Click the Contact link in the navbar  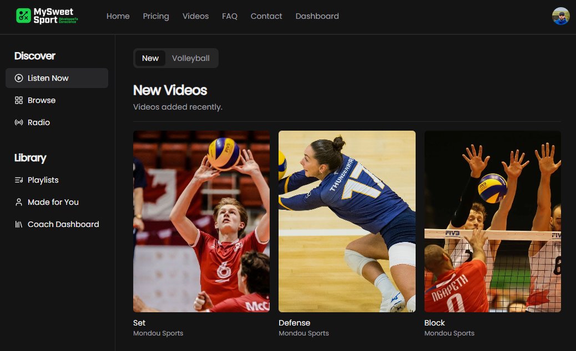click(266, 16)
